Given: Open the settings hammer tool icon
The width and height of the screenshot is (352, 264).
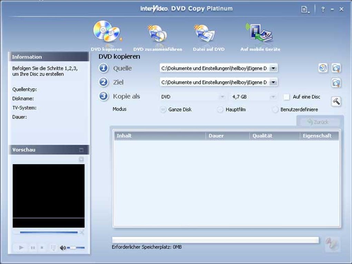Looking at the screenshot, I should [336, 101].
